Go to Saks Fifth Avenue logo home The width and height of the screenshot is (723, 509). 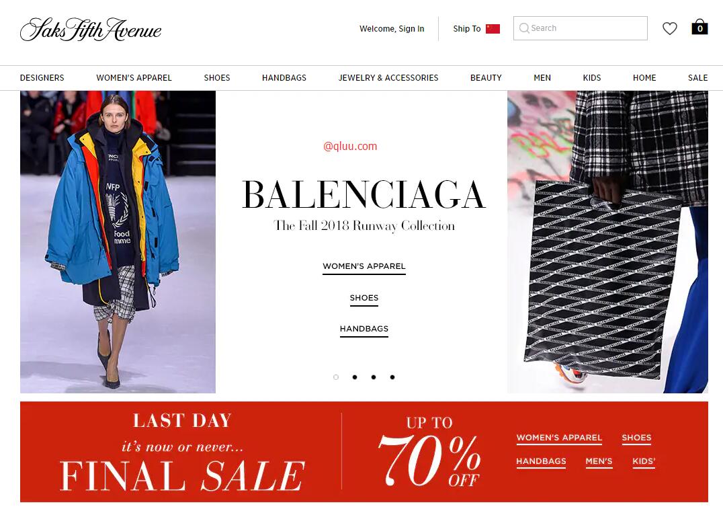[91, 30]
